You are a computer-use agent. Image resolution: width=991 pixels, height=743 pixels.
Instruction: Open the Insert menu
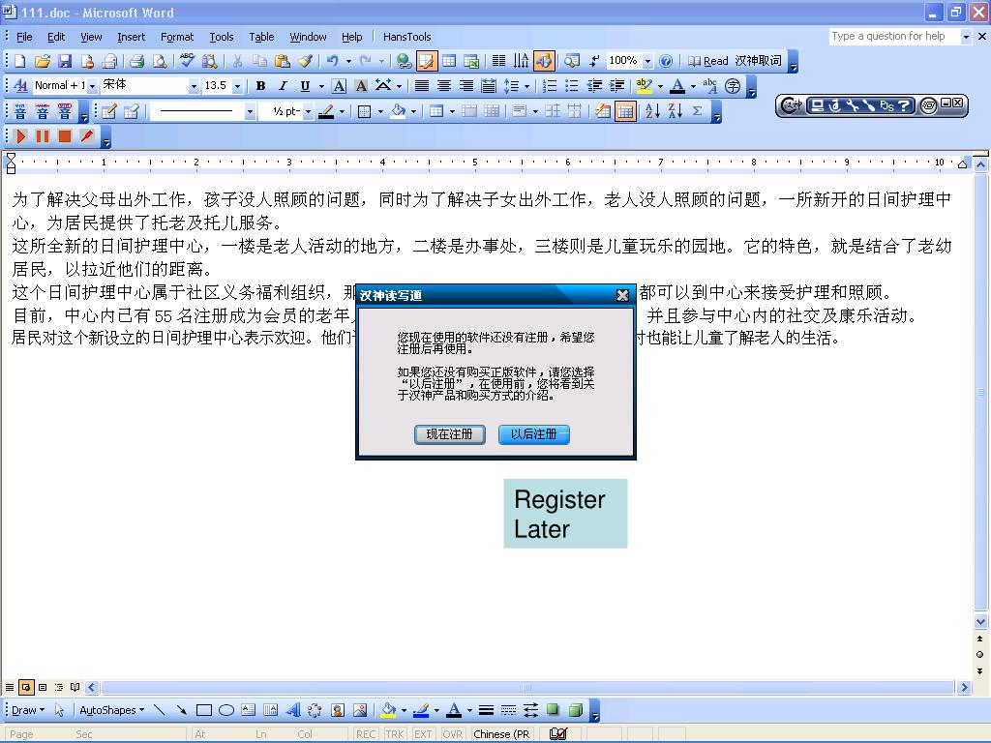click(131, 37)
